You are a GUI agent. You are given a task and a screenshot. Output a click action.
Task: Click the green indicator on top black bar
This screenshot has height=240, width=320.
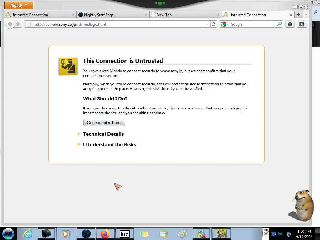coord(160,3)
